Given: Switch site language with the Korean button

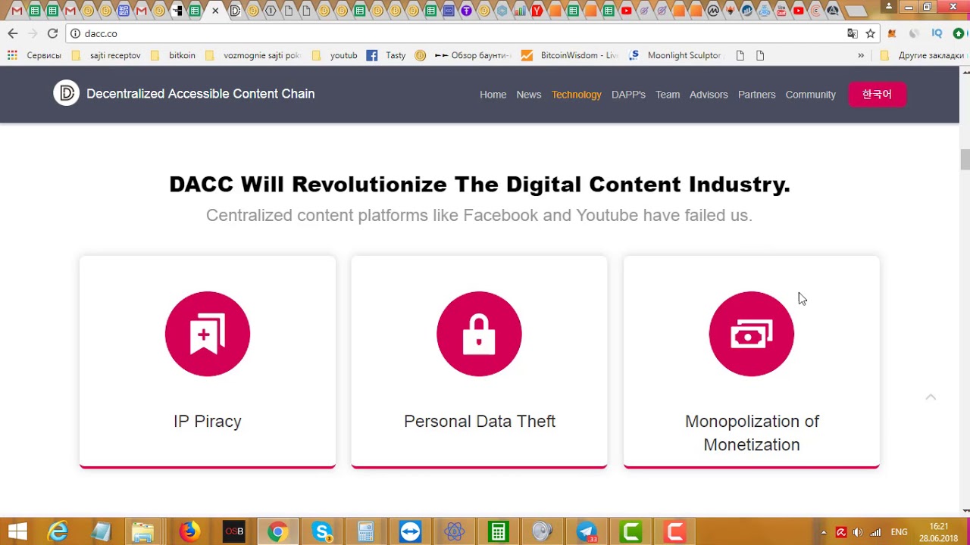Looking at the screenshot, I should [877, 94].
